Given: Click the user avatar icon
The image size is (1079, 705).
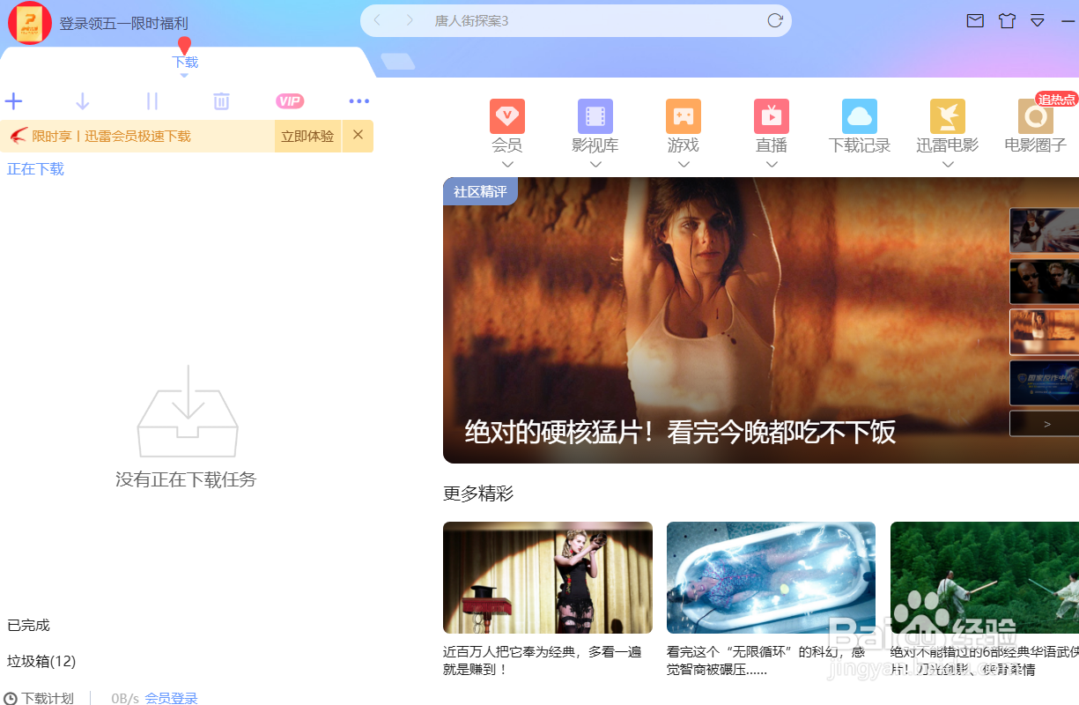Looking at the screenshot, I should (30, 23).
